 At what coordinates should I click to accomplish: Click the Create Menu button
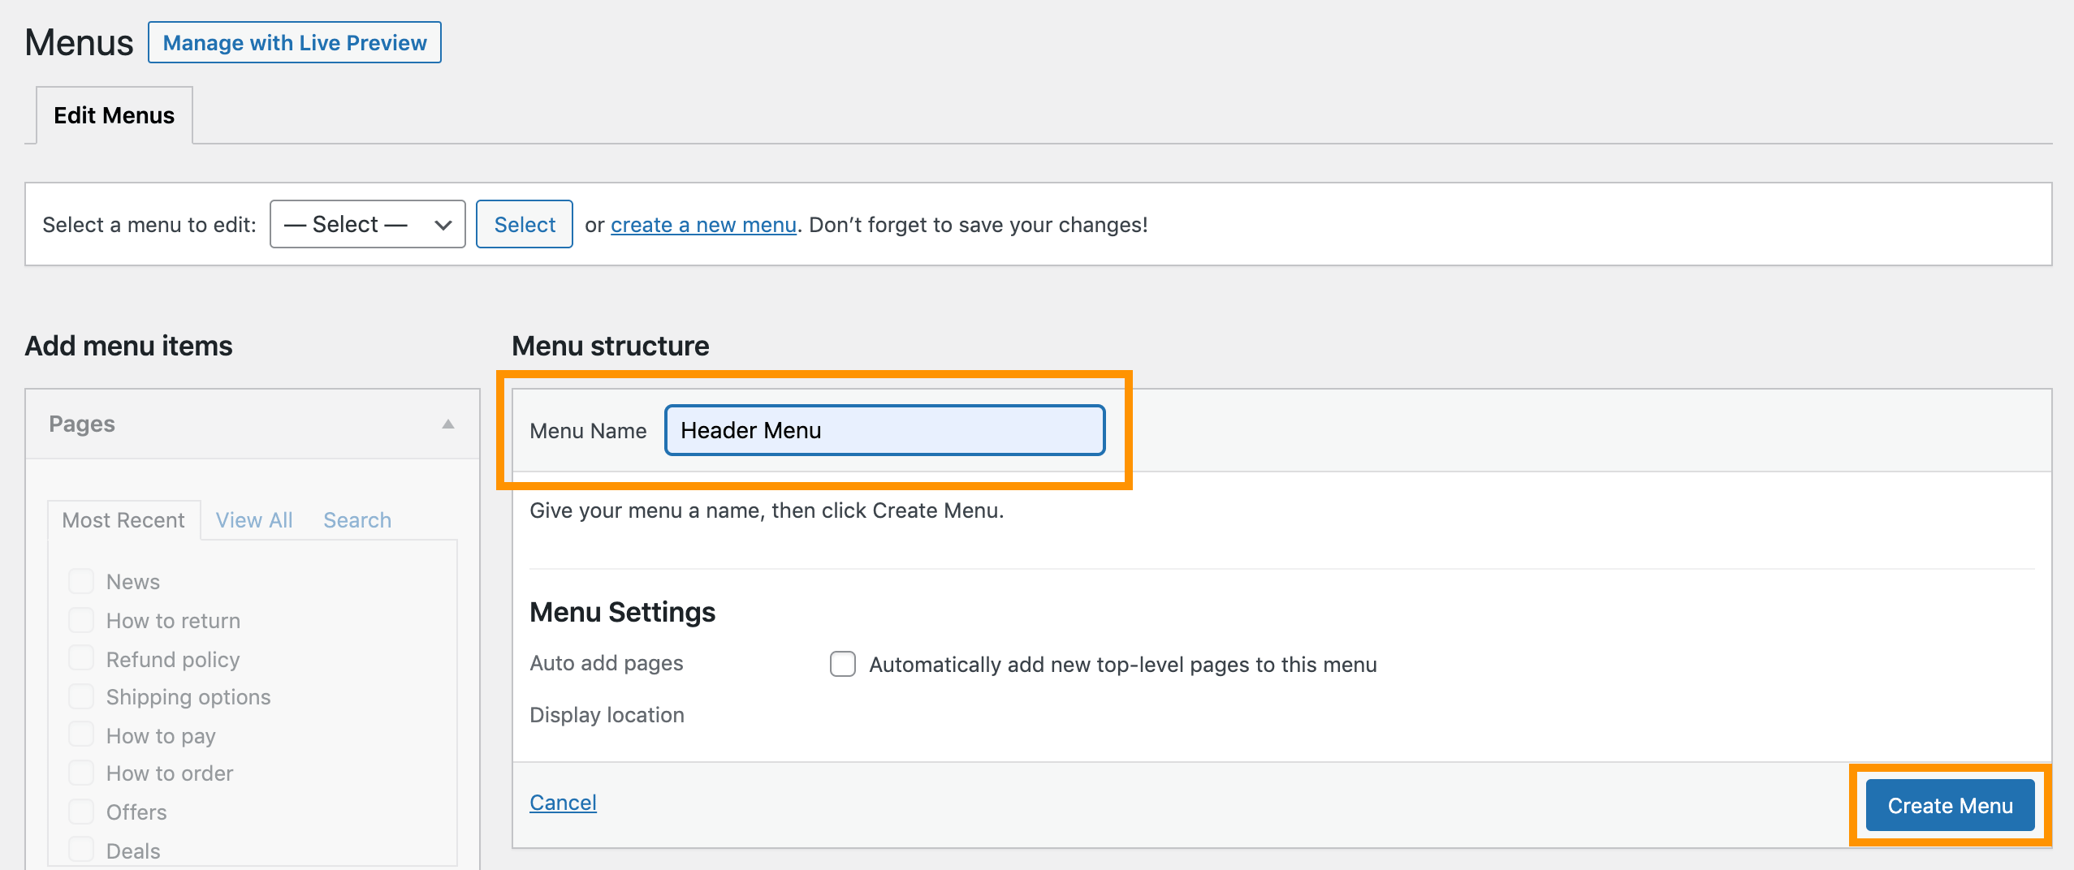click(1950, 805)
